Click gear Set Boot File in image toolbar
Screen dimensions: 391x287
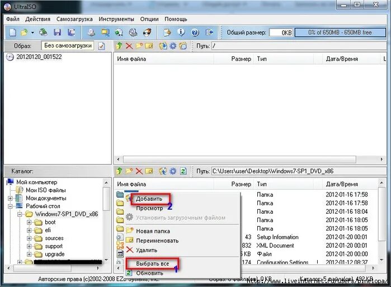pos(173,46)
